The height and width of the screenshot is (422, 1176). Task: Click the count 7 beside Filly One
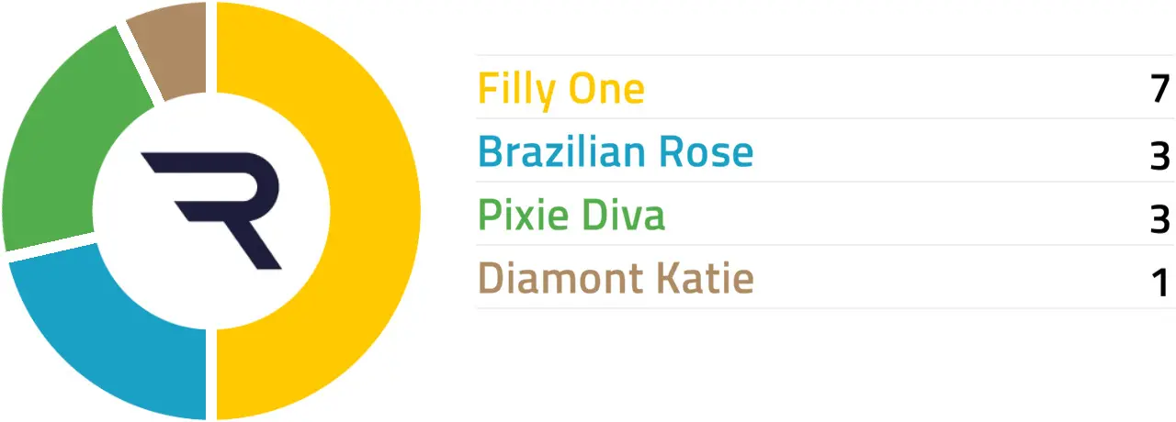tap(1159, 90)
